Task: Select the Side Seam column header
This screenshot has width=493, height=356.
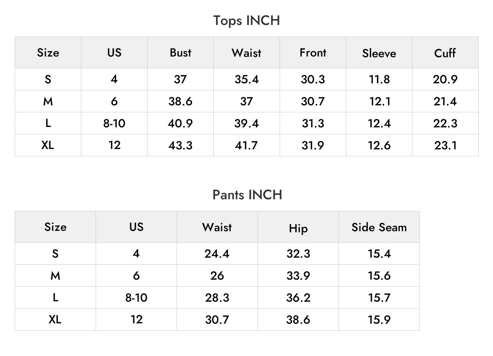Action: tap(379, 227)
